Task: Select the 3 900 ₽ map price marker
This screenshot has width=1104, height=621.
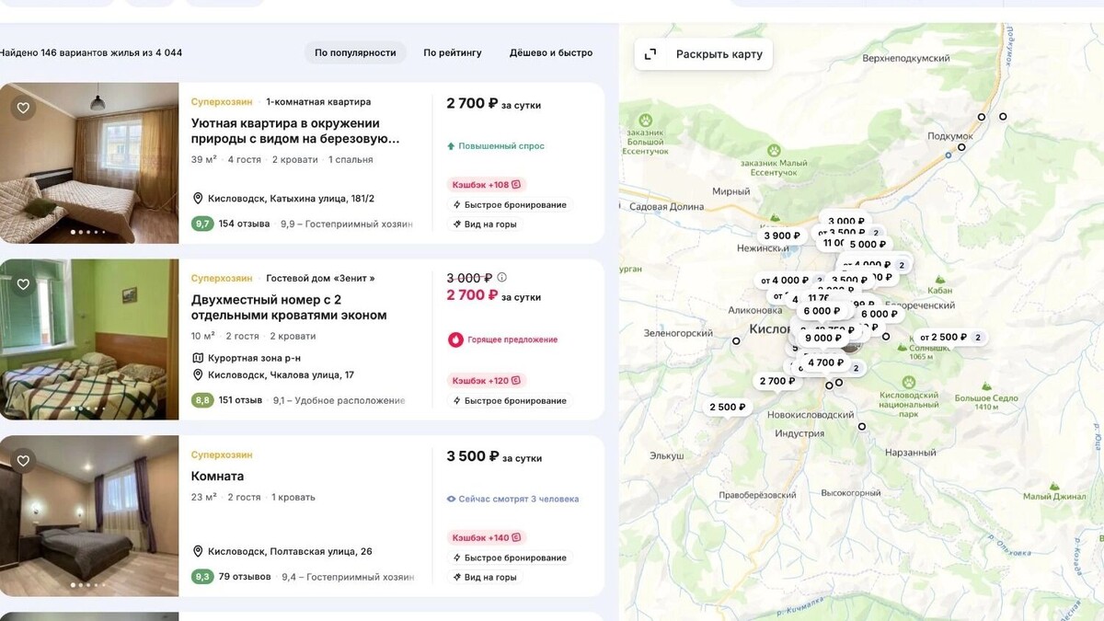Action: coord(783,236)
